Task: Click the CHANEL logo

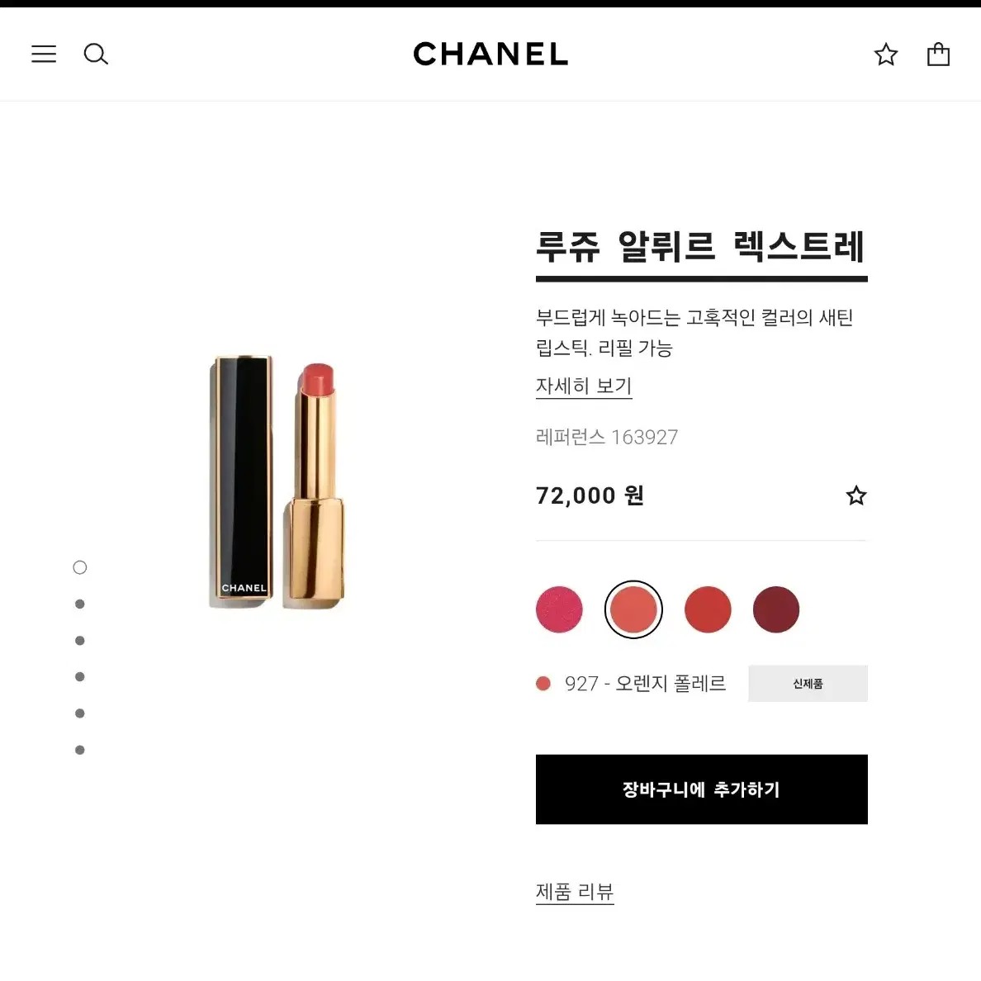Action: [x=490, y=54]
